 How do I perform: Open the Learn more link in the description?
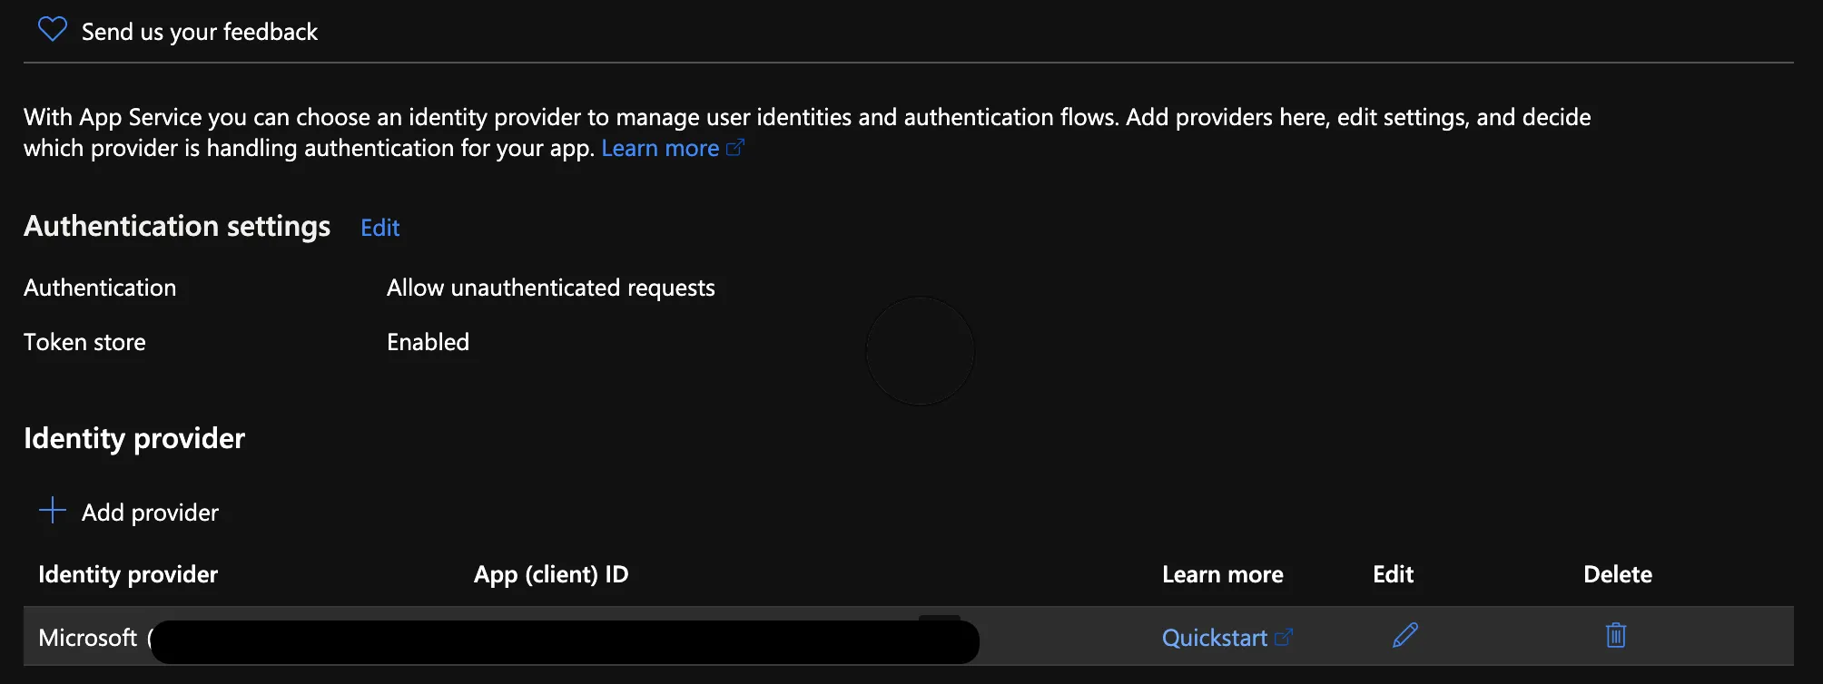click(x=659, y=148)
